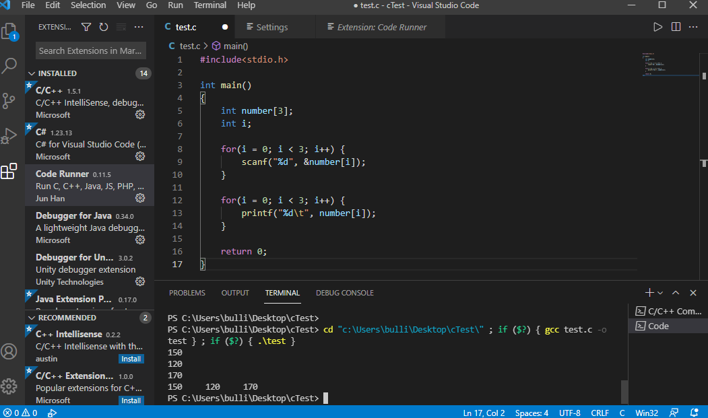Change the C language mode

click(x=622, y=413)
